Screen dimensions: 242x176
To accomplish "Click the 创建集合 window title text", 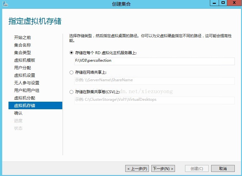I will [121, 4].
